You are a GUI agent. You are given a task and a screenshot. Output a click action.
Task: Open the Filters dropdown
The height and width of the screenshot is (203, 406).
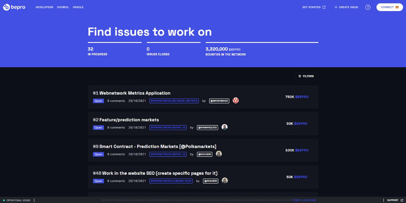(306, 76)
